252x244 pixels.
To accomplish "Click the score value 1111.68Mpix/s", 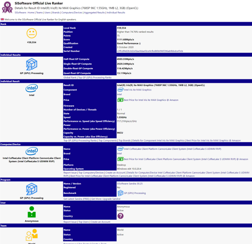I will (x=125, y=39).
